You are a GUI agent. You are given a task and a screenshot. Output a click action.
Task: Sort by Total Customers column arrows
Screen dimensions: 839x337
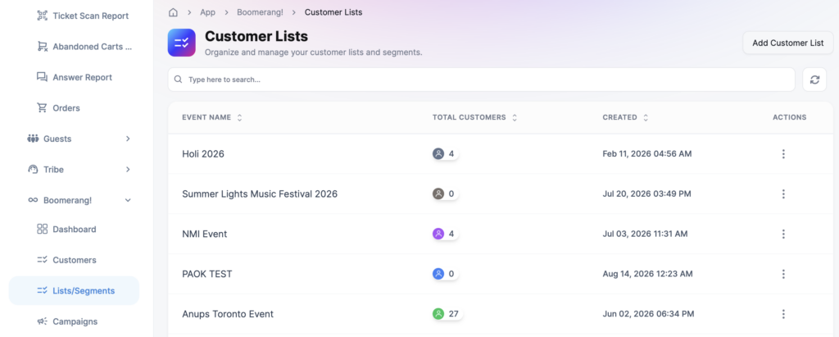515,117
